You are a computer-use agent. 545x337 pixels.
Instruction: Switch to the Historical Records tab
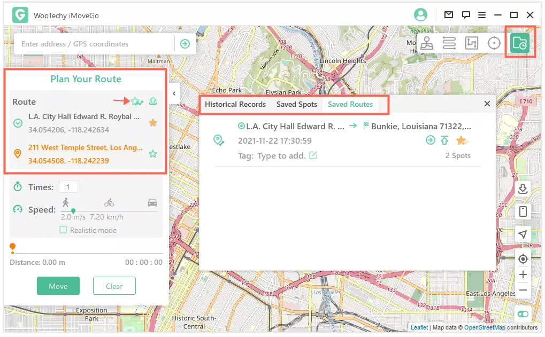point(235,104)
